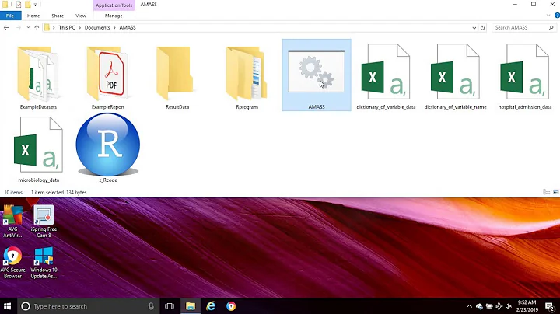Open the clock showing 9:52 AM
The height and width of the screenshot is (314, 560).
[x=527, y=306]
